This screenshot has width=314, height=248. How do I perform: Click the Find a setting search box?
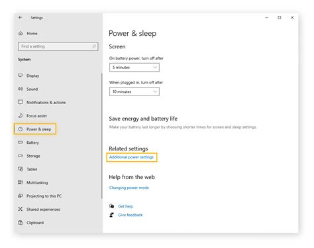tap(58, 46)
